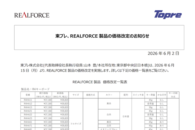The width and height of the screenshot is (195, 130).
Task: Click the REALFORCE logo
Action: pyautogui.click(x=32, y=15)
